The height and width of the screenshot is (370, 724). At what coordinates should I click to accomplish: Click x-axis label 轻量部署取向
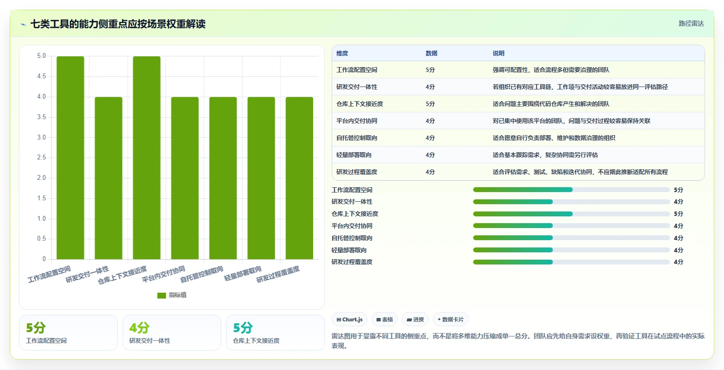(243, 274)
